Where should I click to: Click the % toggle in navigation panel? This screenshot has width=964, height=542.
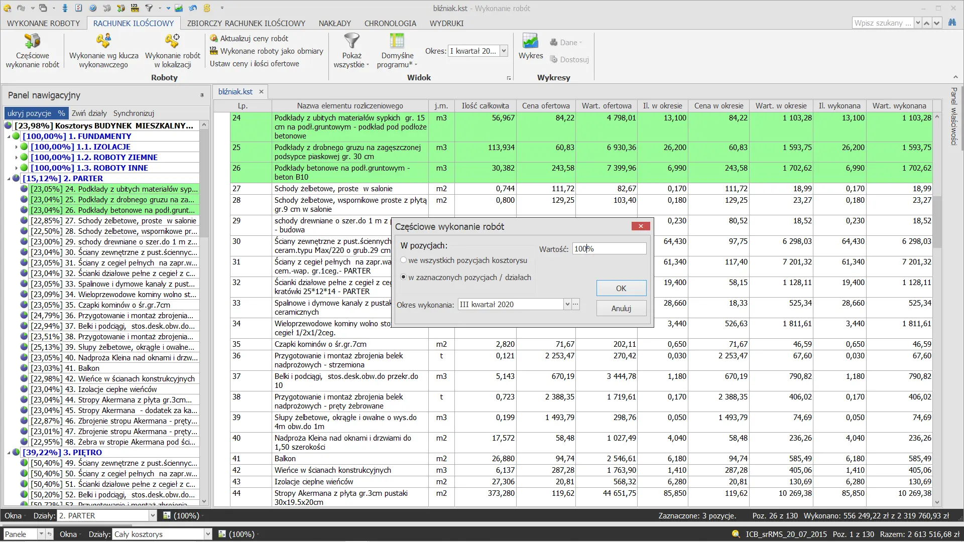tap(61, 113)
